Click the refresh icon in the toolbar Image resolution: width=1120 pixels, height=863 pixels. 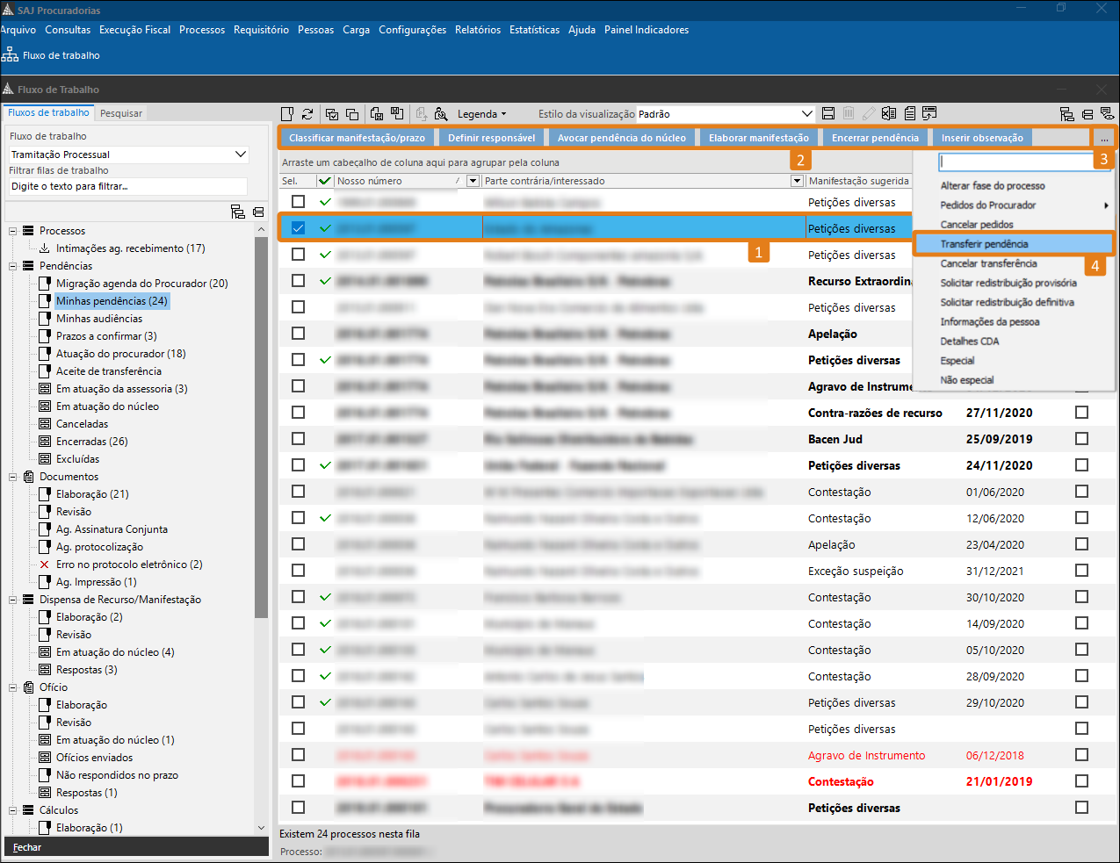point(307,114)
